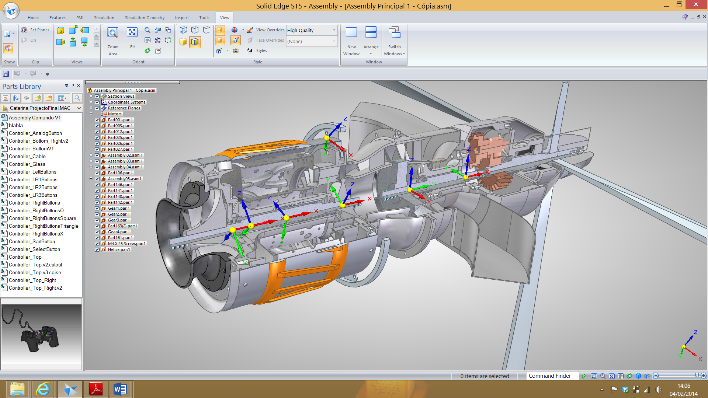Click the Spin About tool icon
Image resolution: width=708 pixels, height=398 pixels.
click(x=158, y=40)
